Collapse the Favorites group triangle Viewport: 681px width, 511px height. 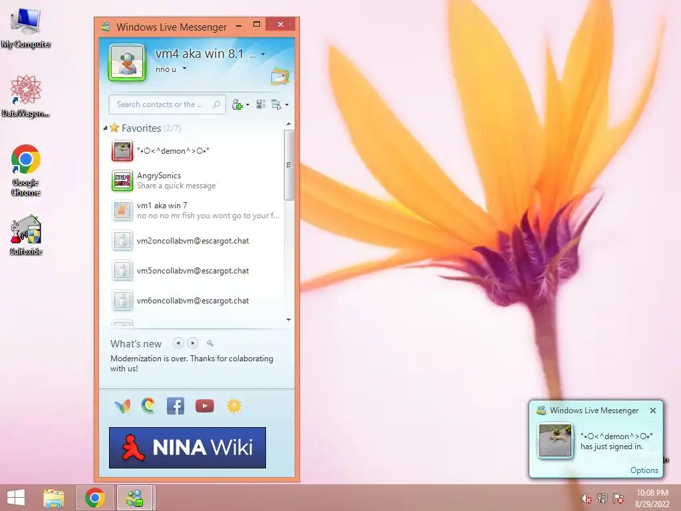tap(105, 128)
